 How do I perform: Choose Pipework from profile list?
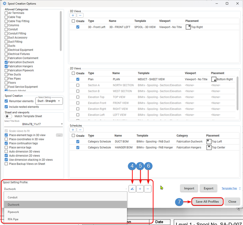click(x=66, y=212)
